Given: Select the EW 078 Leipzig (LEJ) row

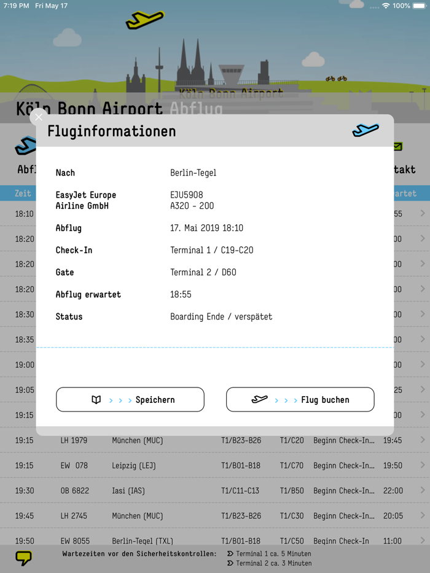Looking at the screenshot, I should [x=215, y=465].
